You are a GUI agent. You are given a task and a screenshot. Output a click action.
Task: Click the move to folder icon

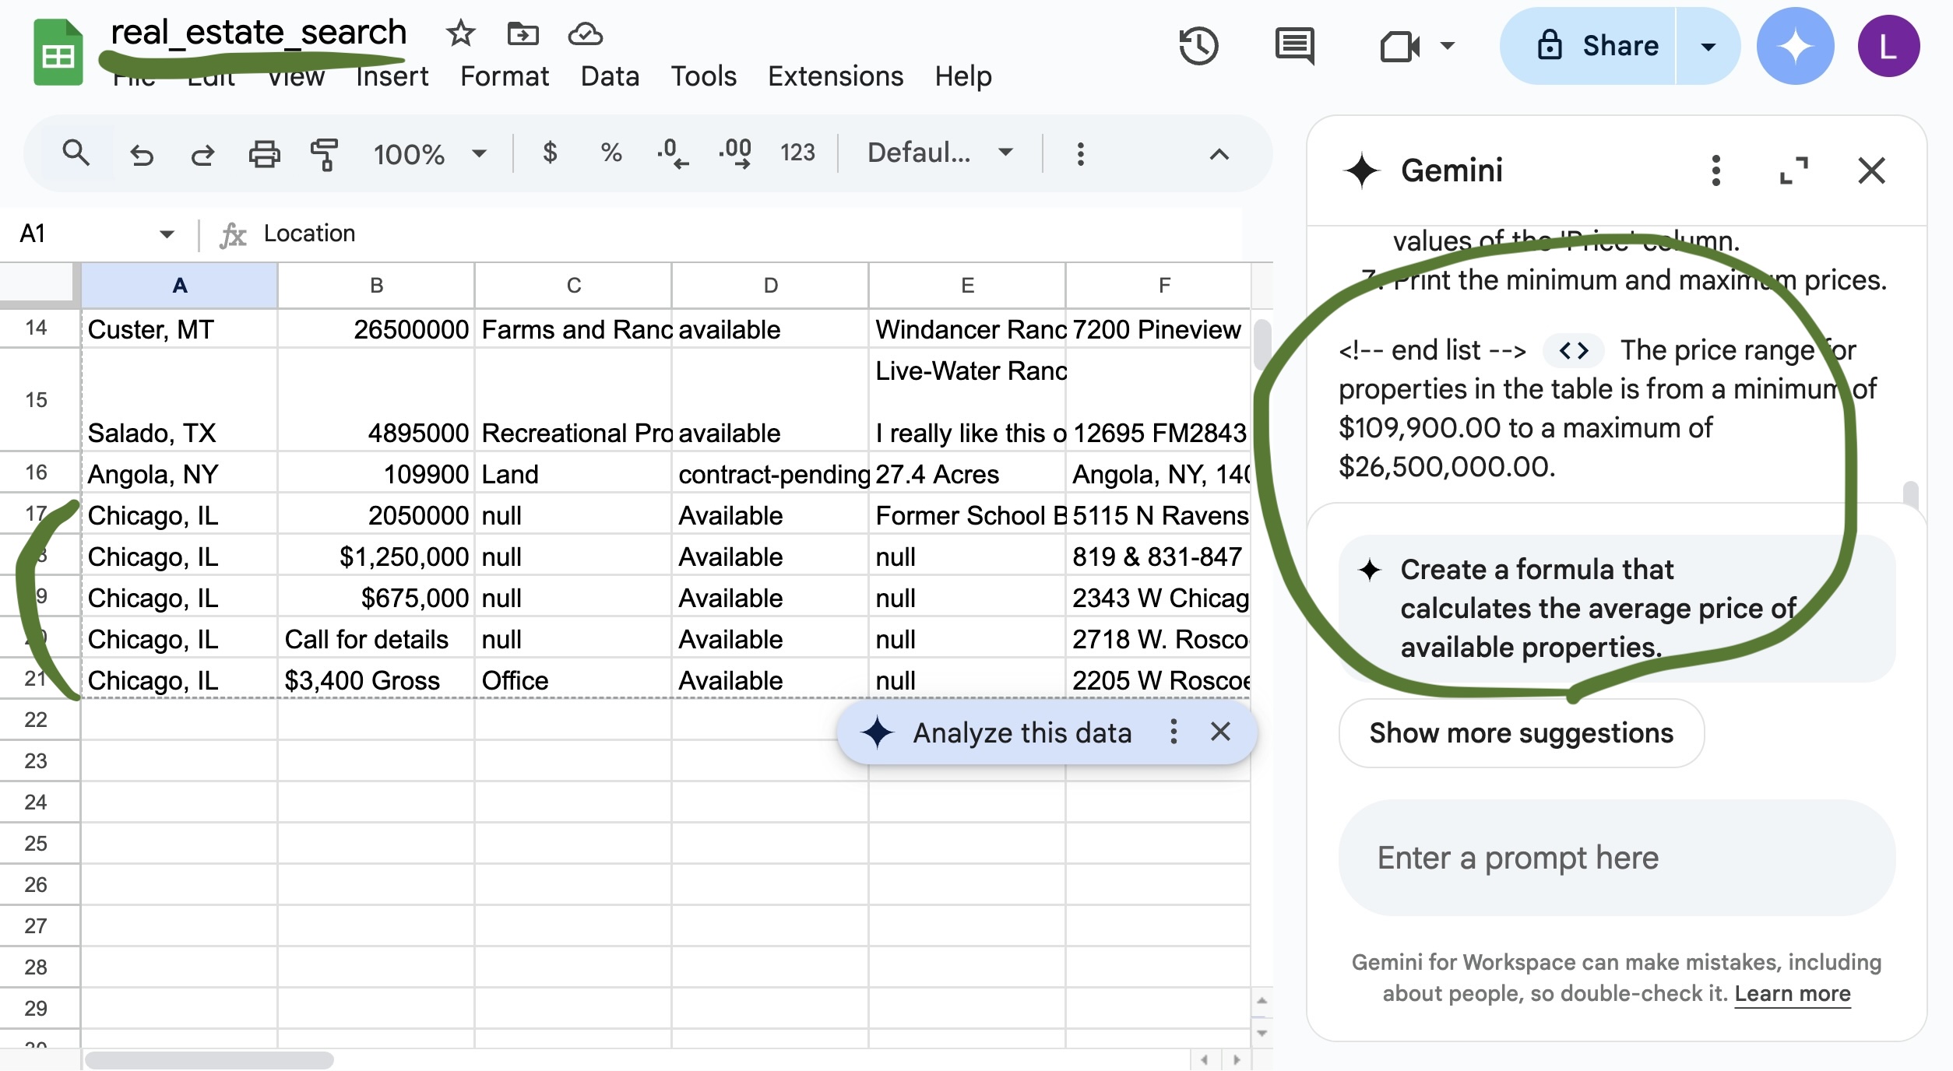[x=523, y=33]
